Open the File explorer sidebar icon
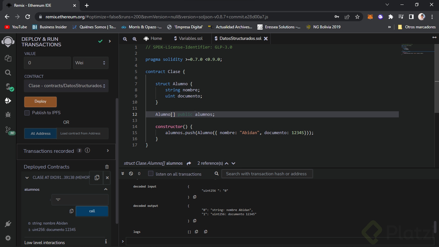 click(x=8, y=58)
